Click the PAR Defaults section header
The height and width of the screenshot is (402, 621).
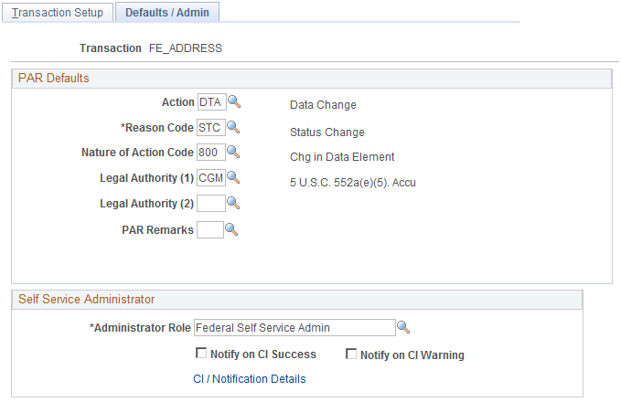(x=54, y=78)
